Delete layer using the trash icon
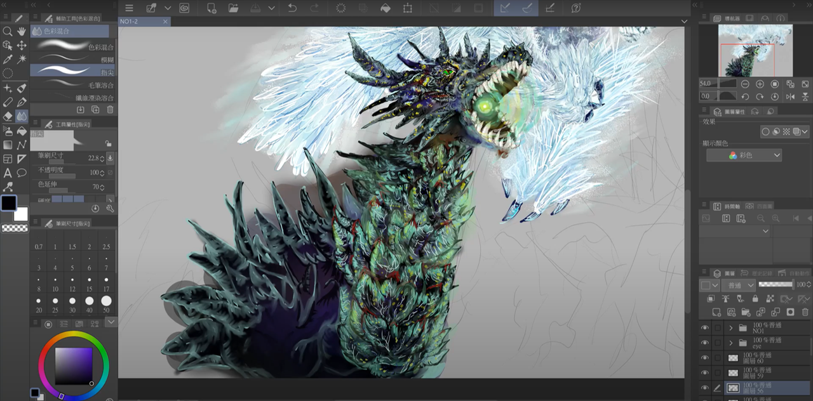The height and width of the screenshot is (401, 813). 805,312
